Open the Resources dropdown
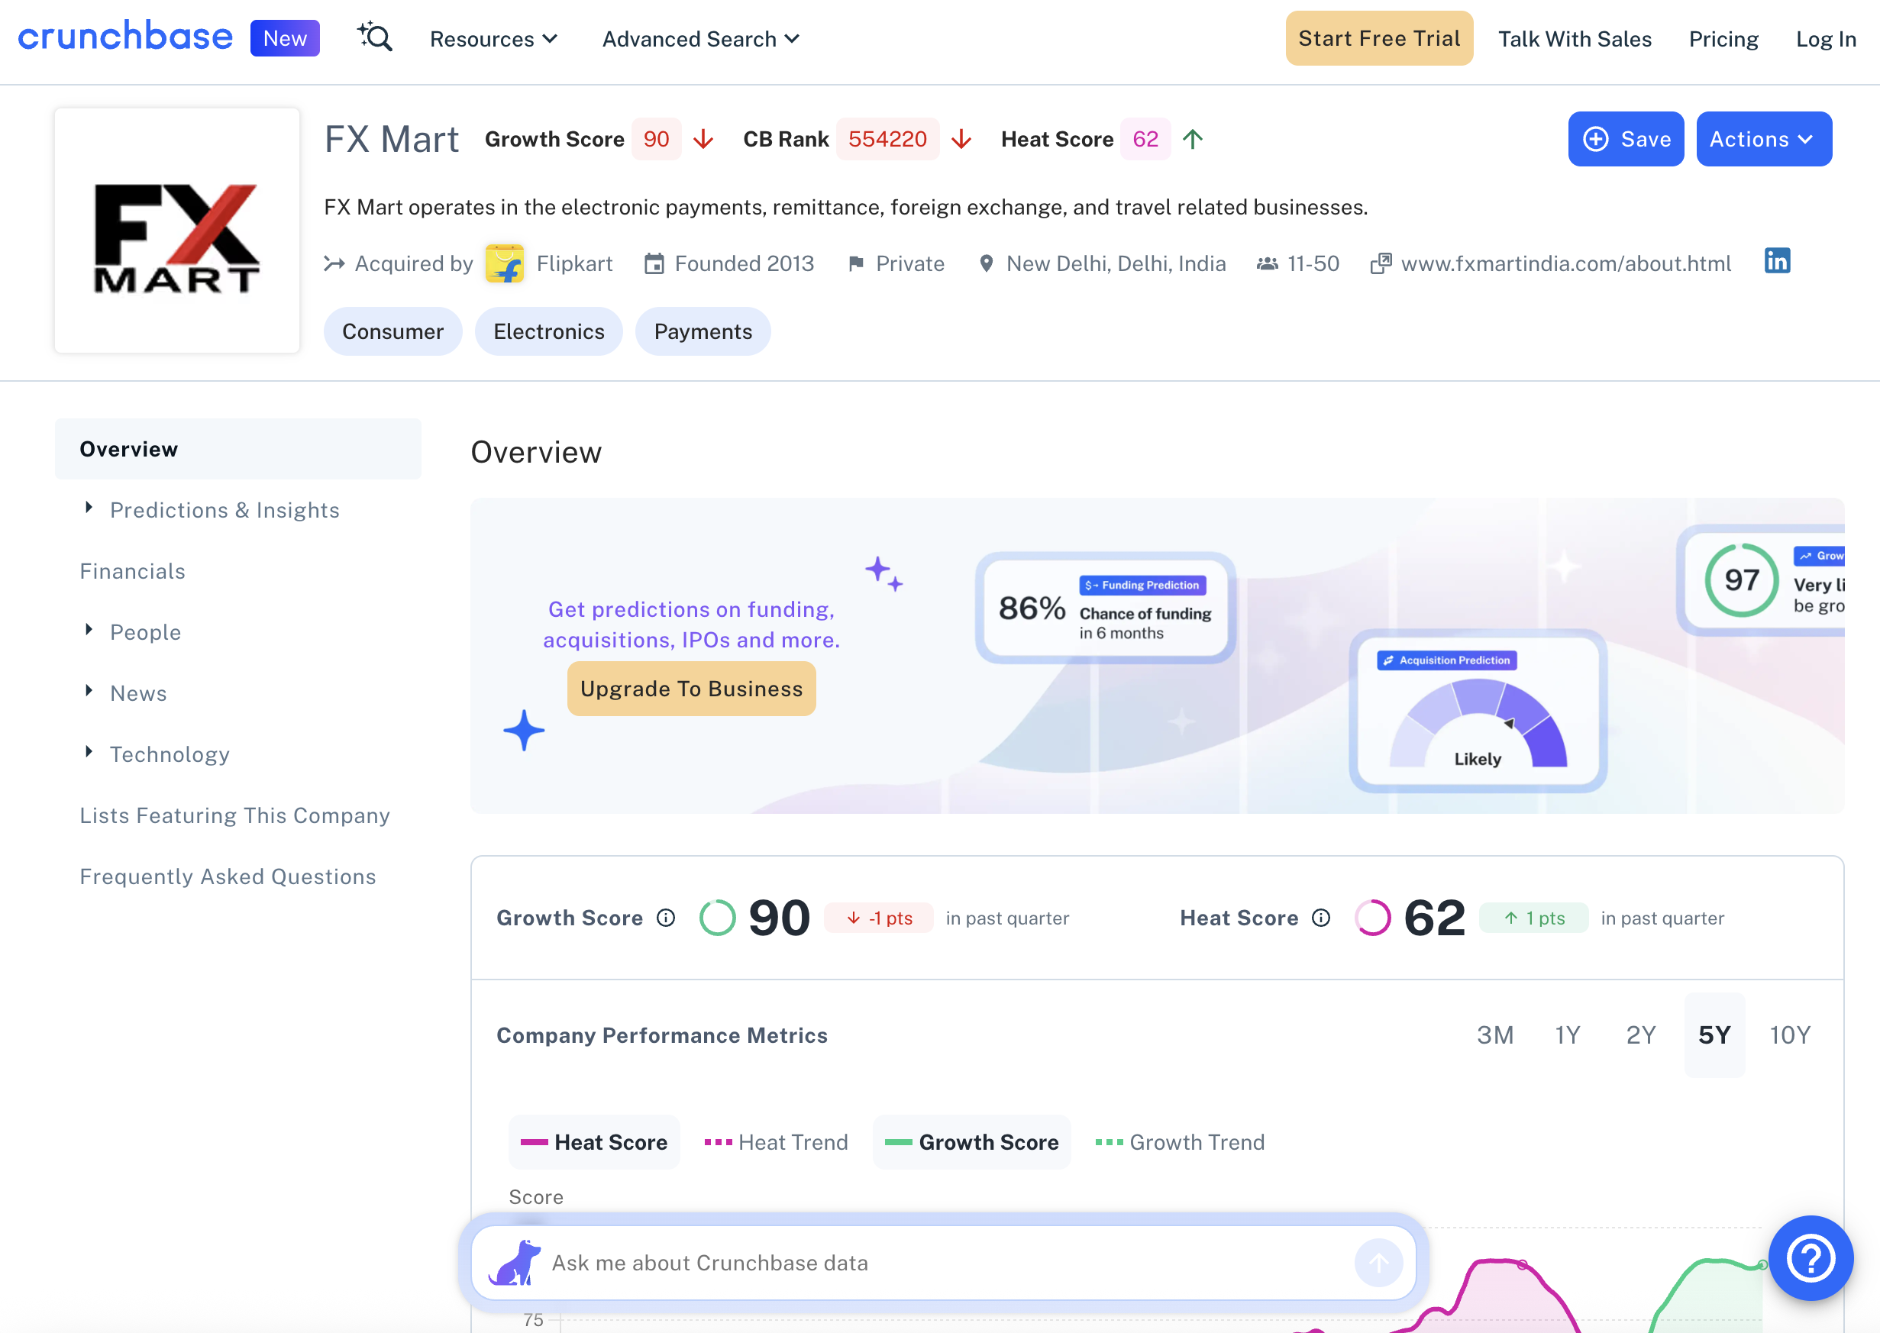 (493, 39)
